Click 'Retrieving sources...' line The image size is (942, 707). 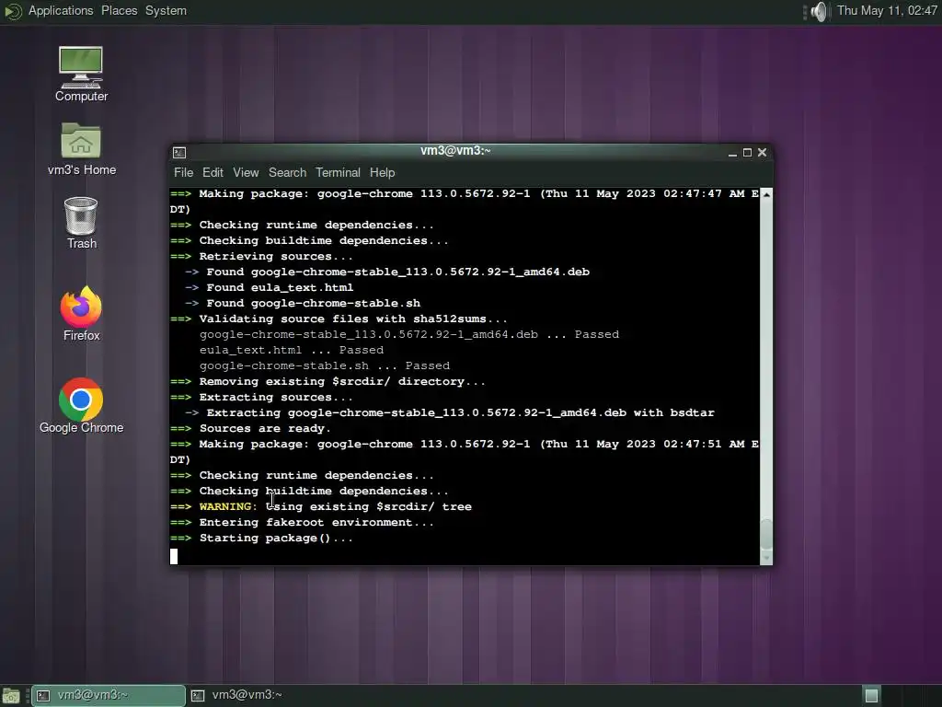[261, 256]
